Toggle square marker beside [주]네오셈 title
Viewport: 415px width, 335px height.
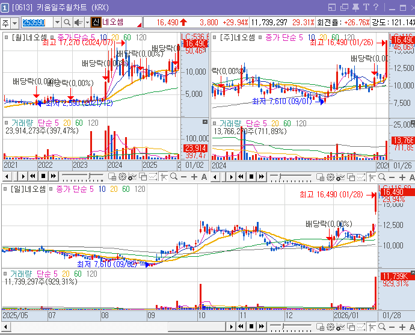(214, 37)
